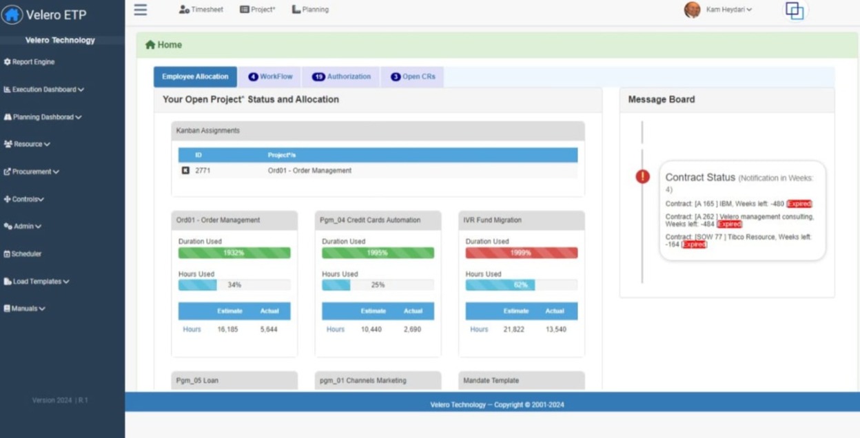This screenshot has height=438, width=860.
Task: Expand the Resource menu chevron
Action: pos(47,145)
